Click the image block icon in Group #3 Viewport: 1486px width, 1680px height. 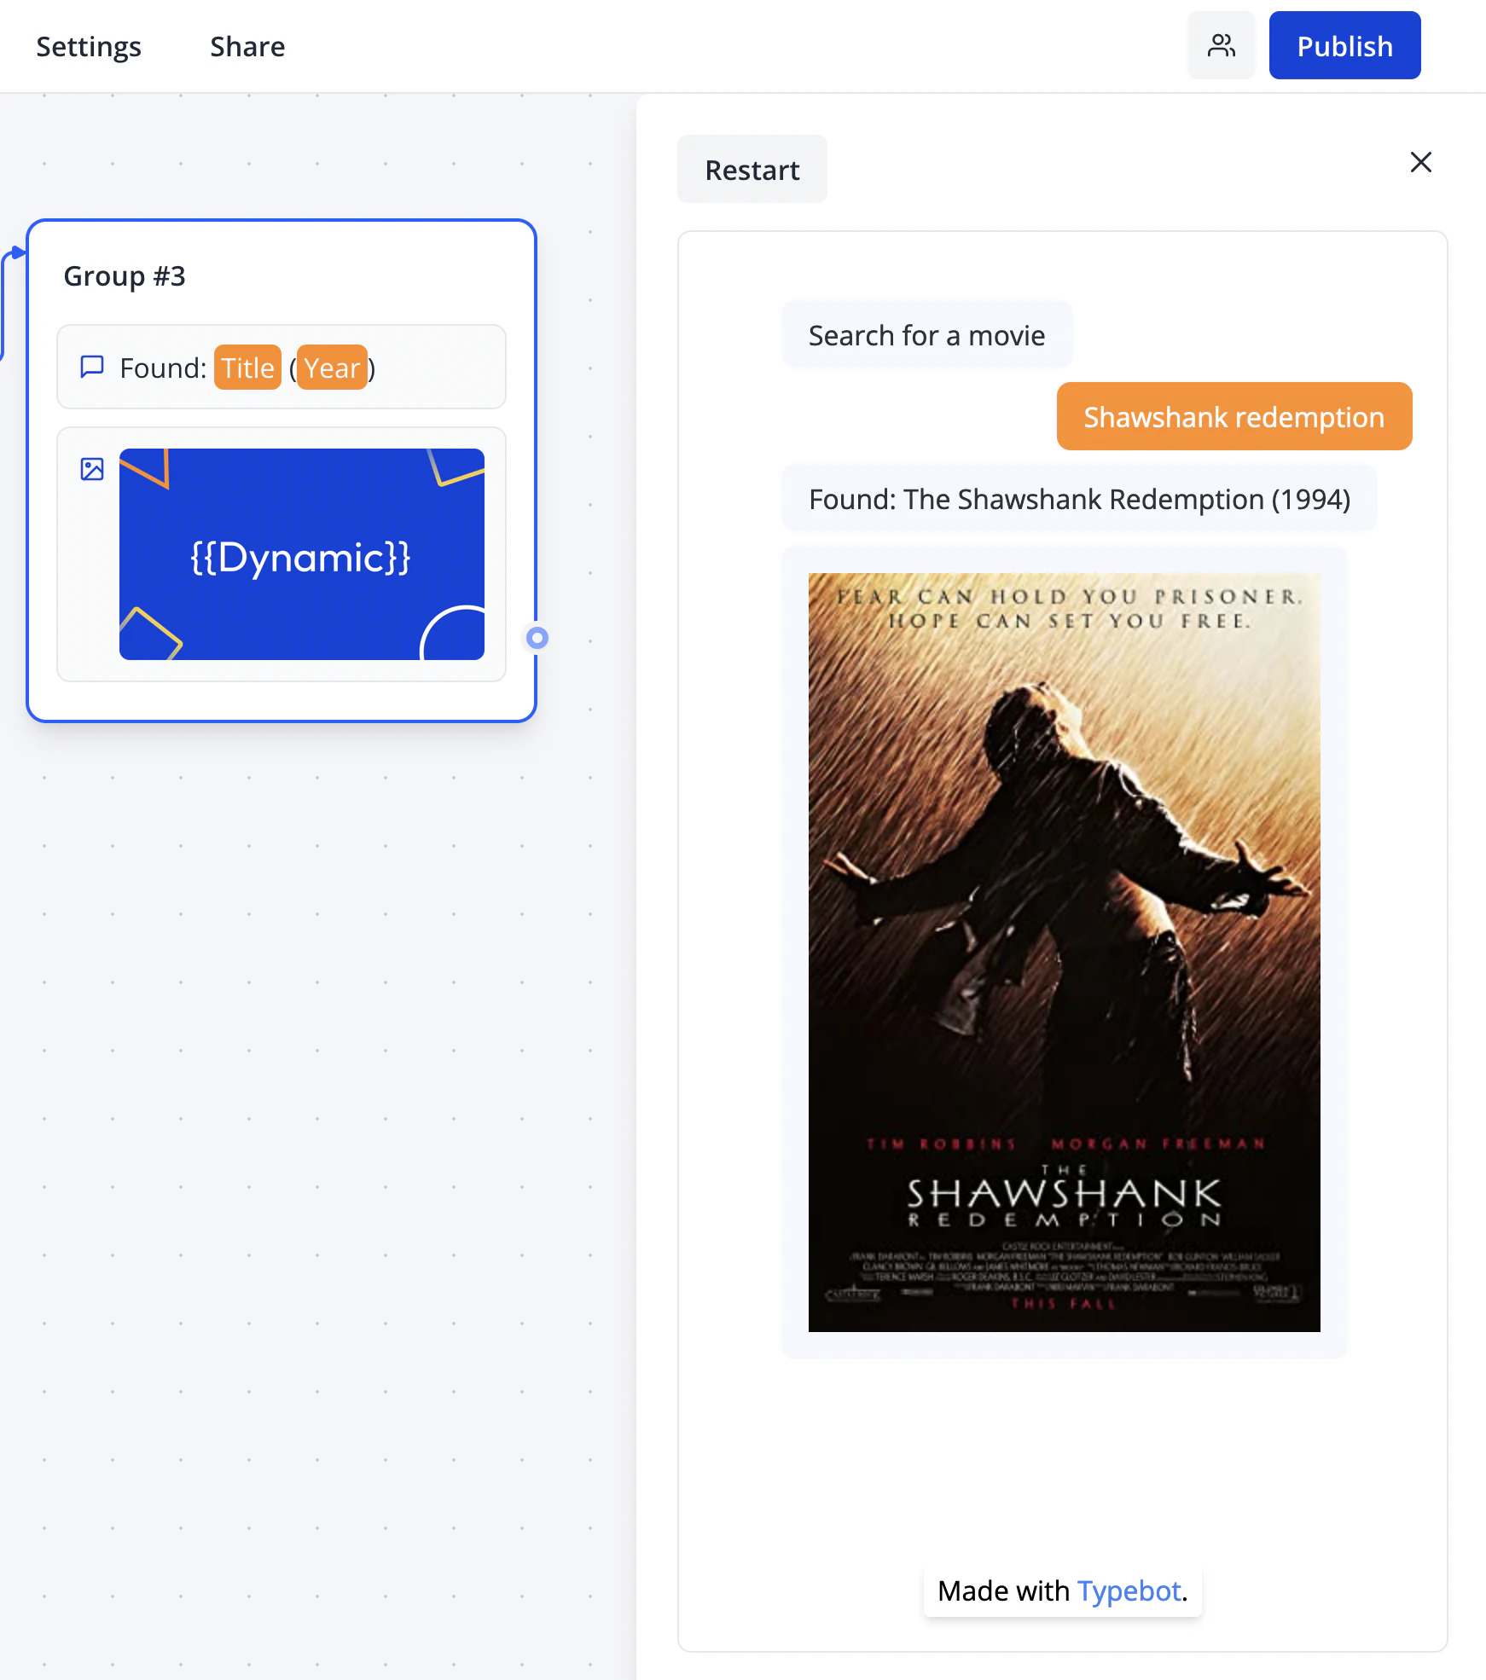92,469
